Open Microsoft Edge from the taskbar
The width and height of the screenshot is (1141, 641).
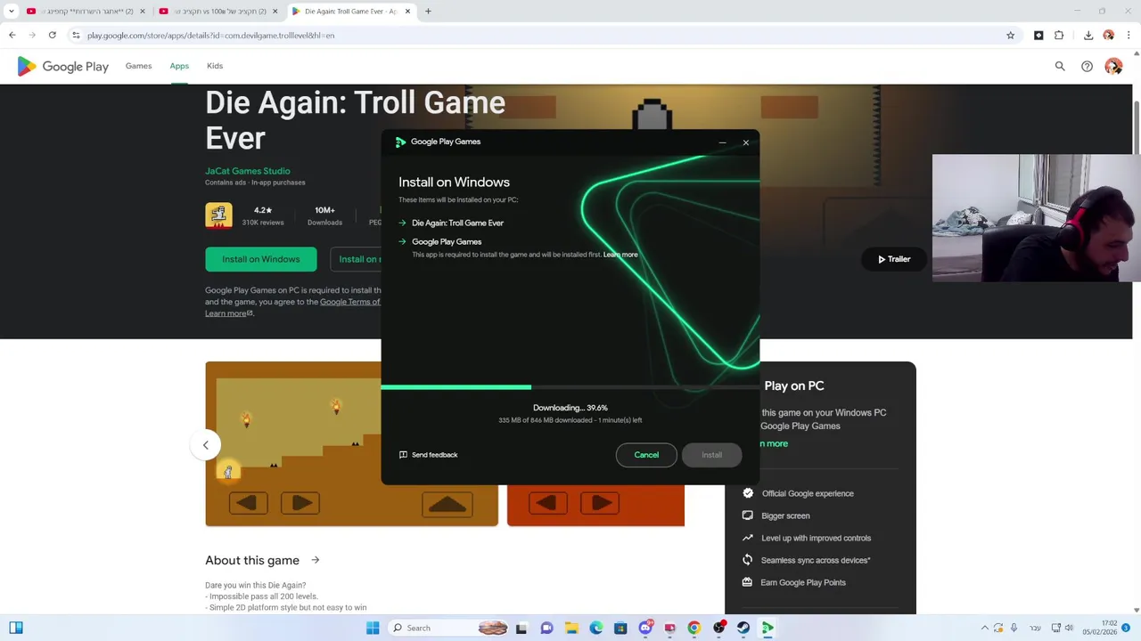click(595, 628)
